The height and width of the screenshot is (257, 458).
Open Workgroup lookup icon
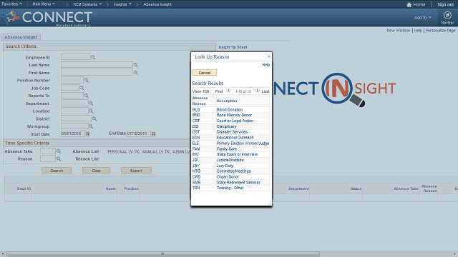tap(91, 126)
